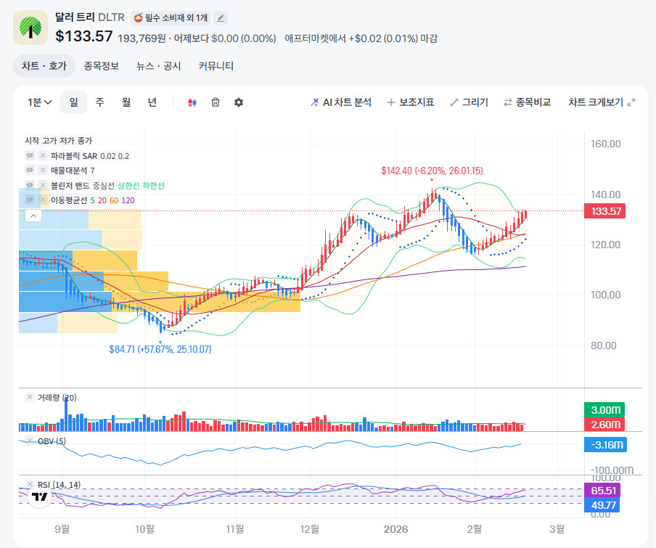Click the 파라볼릭 SAR 0.02 0.2 label
Viewport: 656px width, 548px height.
[90, 156]
